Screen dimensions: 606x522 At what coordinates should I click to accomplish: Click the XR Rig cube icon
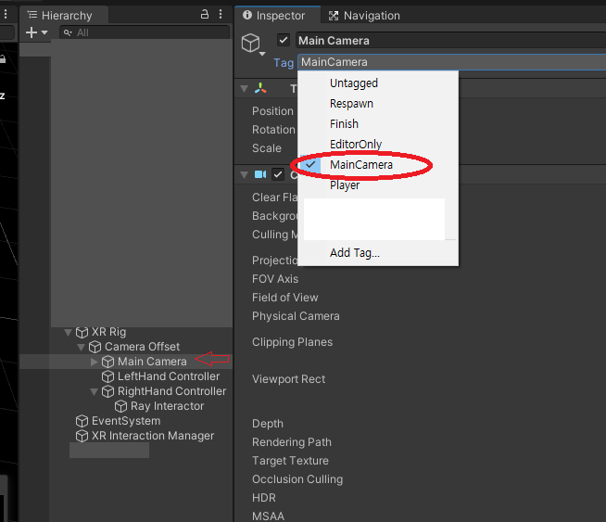82,332
